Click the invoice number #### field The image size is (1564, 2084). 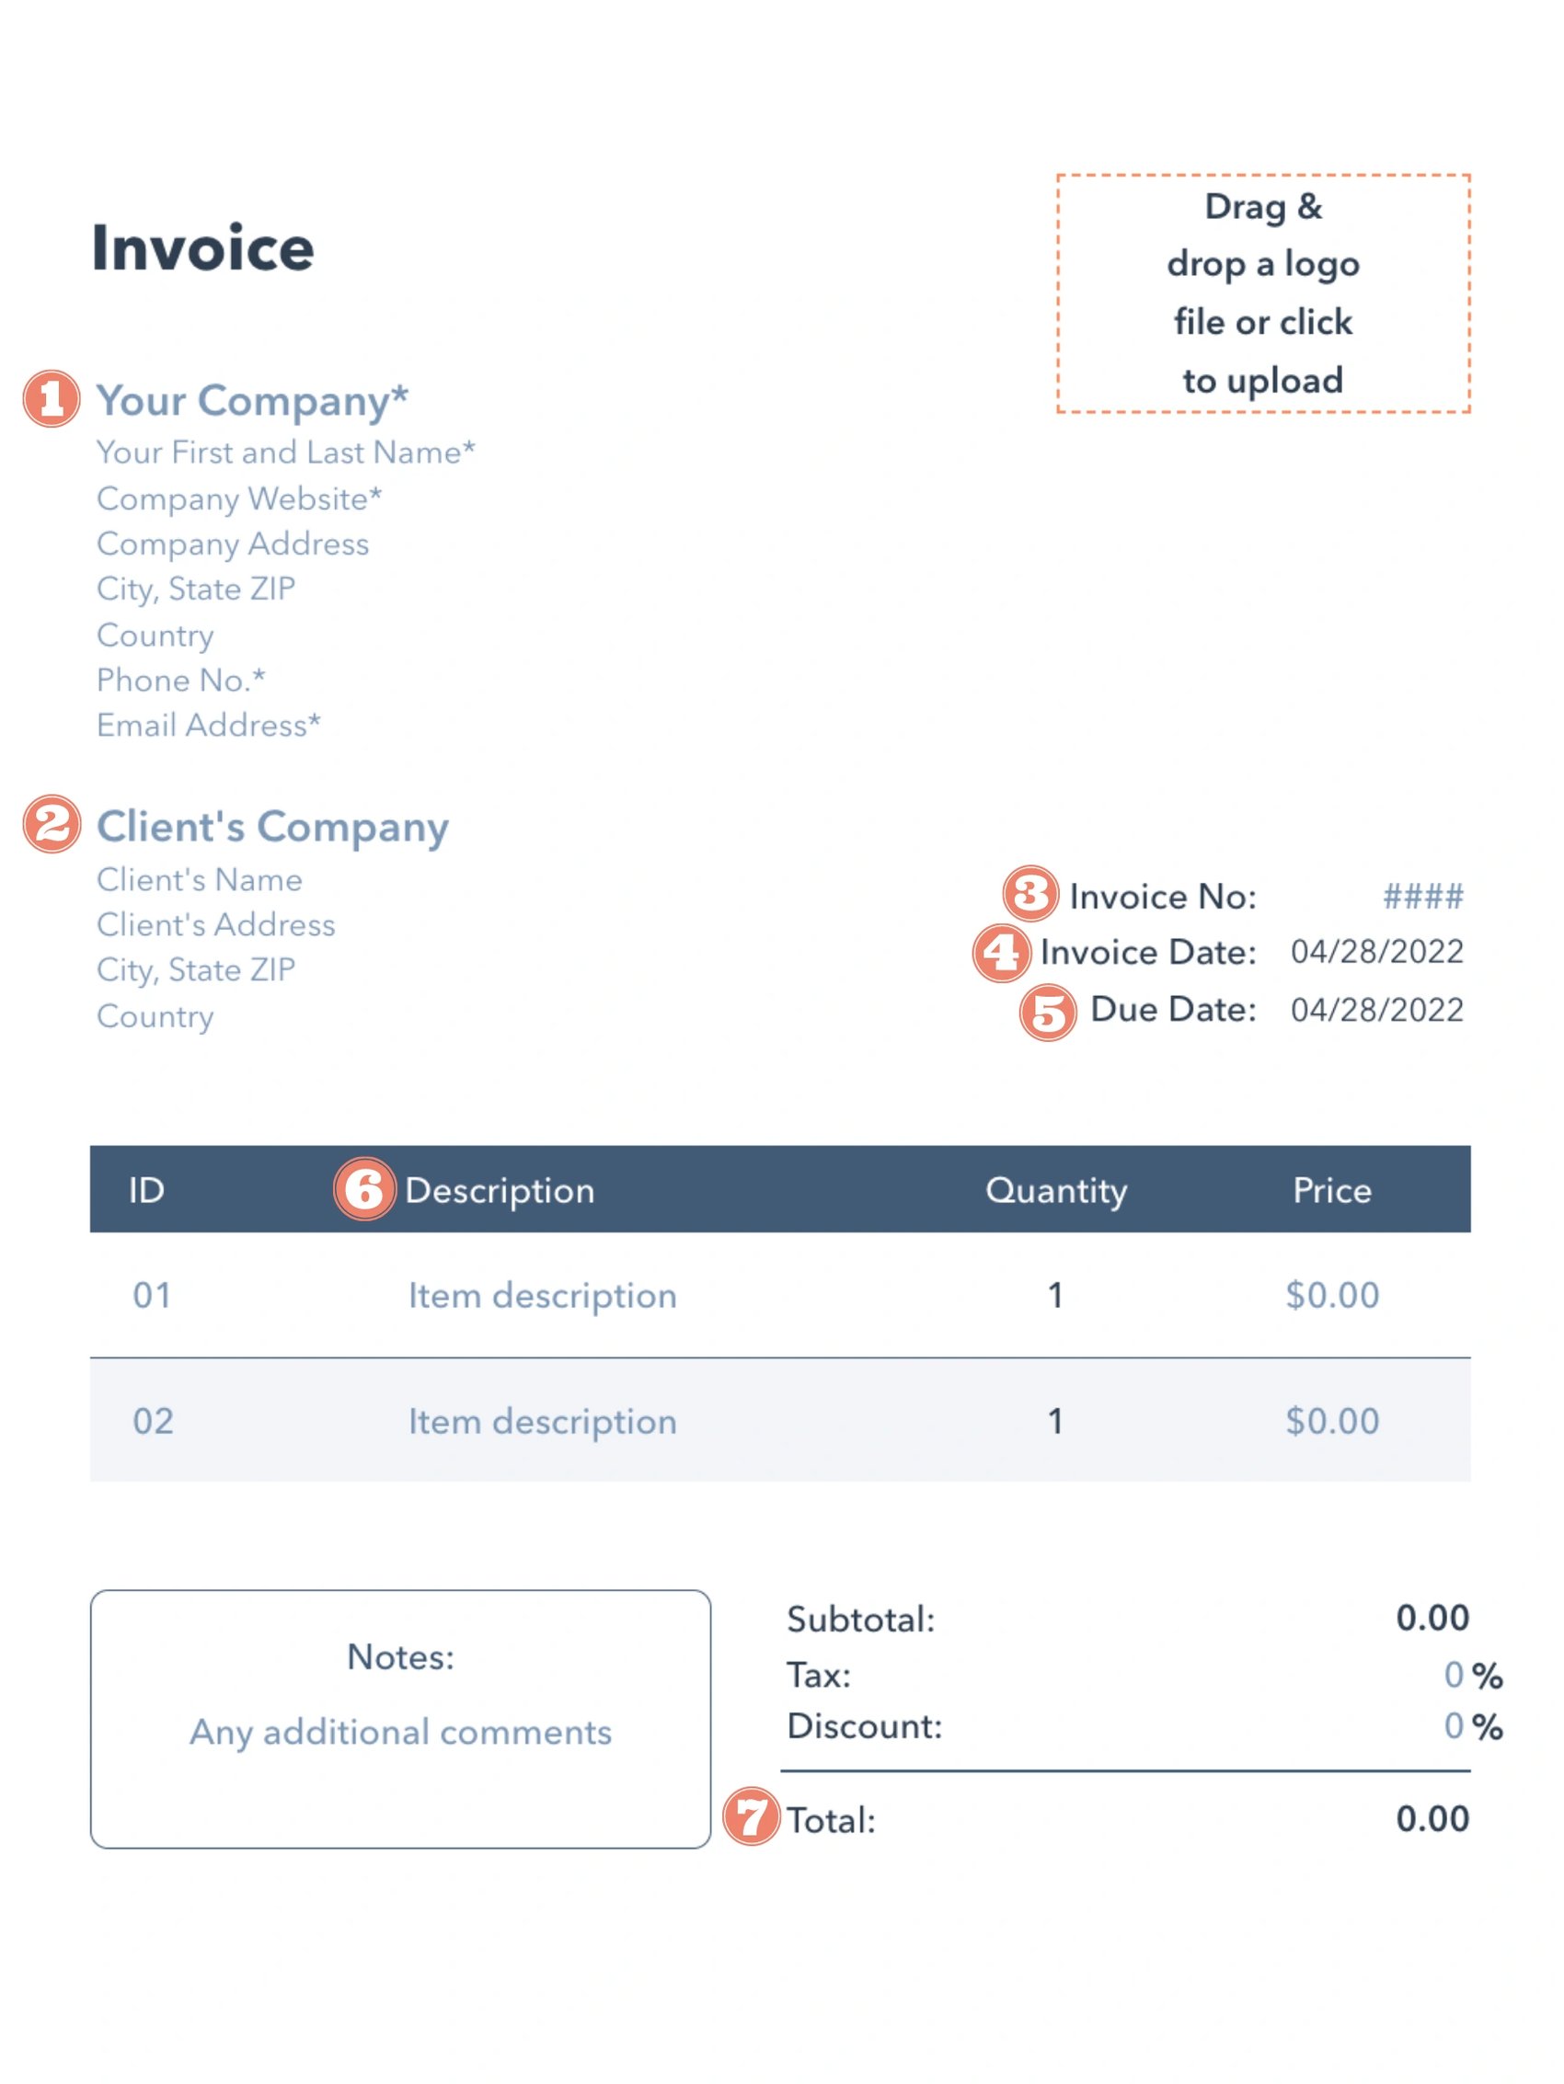[1421, 896]
